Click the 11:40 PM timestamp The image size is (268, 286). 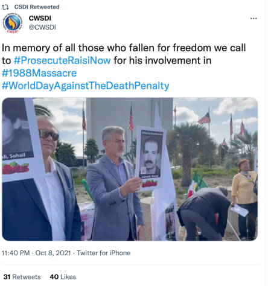16,253
